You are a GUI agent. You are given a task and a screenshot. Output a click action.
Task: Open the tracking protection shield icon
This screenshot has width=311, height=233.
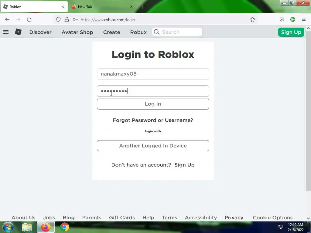click(x=58, y=19)
